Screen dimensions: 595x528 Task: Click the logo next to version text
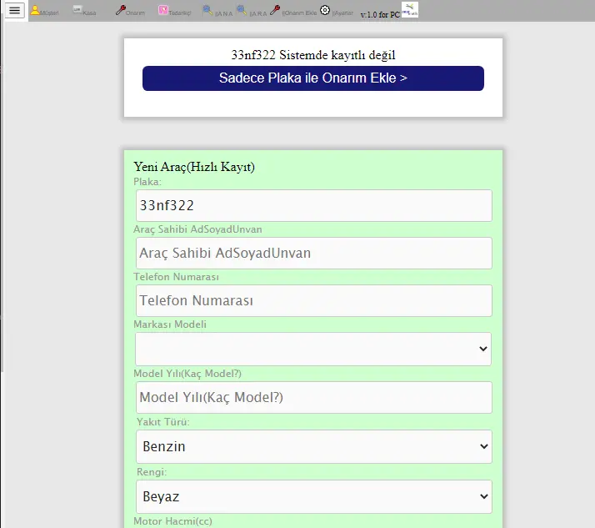tap(410, 10)
